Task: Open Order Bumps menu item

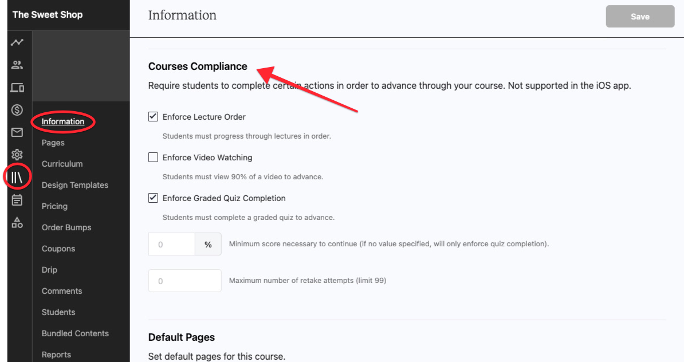Action: pyautogui.click(x=66, y=227)
